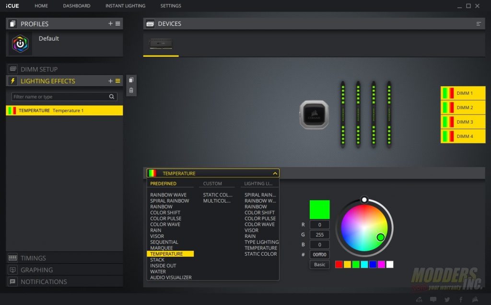Click the hex color field 00ff00
The height and width of the screenshot is (305, 491).
pyautogui.click(x=319, y=255)
